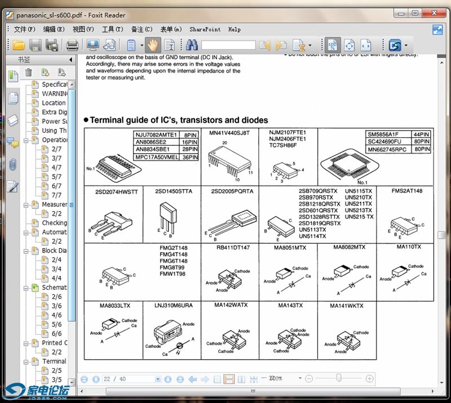Click the trash icon in bookmark panel
Viewport: 451px width, 403px height.
[x=29, y=72]
